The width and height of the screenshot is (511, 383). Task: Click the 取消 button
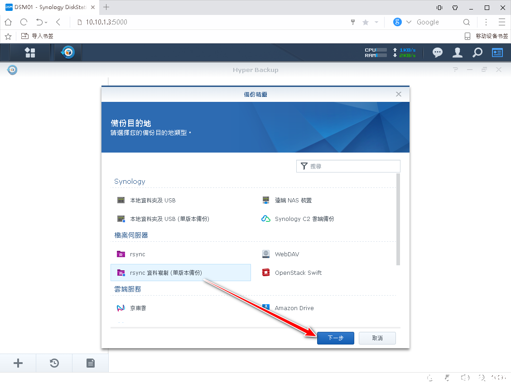coord(377,338)
